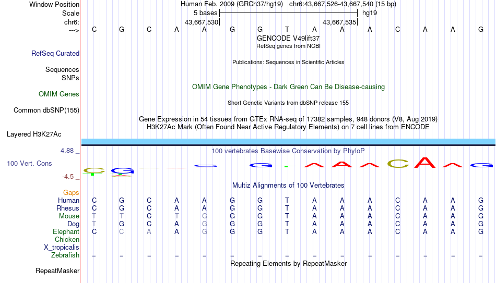This screenshot has height=283, width=496.
Task: Click the H3K27Ac Mark ENCODE track title
Action: click(288, 127)
